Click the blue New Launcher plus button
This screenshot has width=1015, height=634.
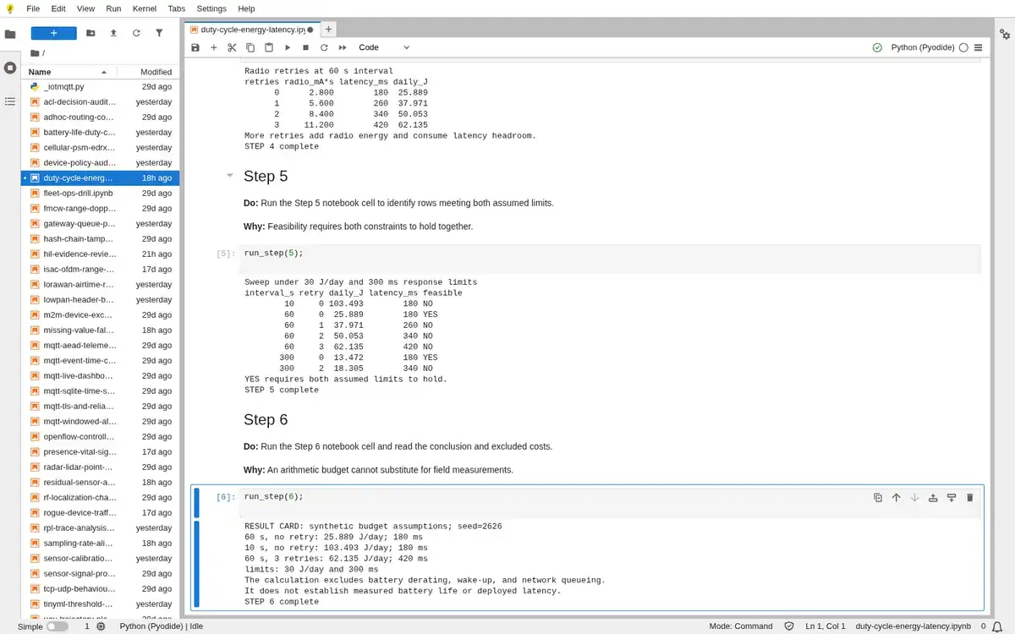[54, 33]
